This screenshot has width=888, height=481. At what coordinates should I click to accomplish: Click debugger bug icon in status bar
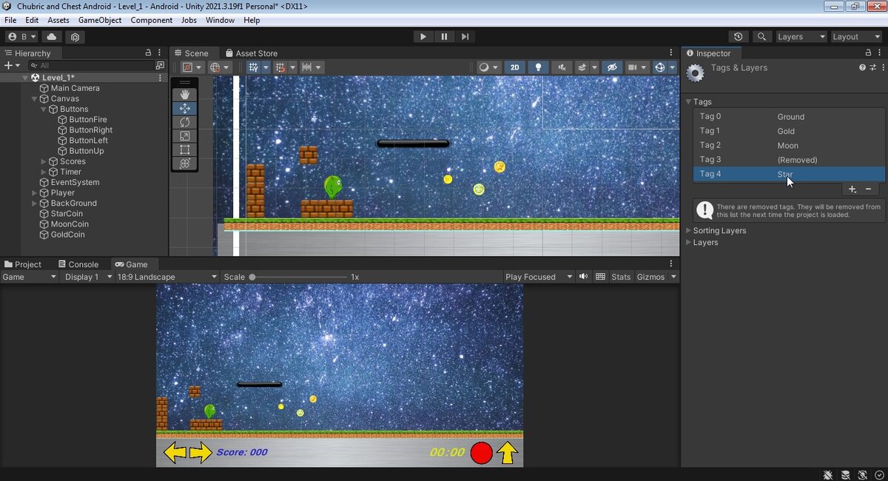pos(829,474)
